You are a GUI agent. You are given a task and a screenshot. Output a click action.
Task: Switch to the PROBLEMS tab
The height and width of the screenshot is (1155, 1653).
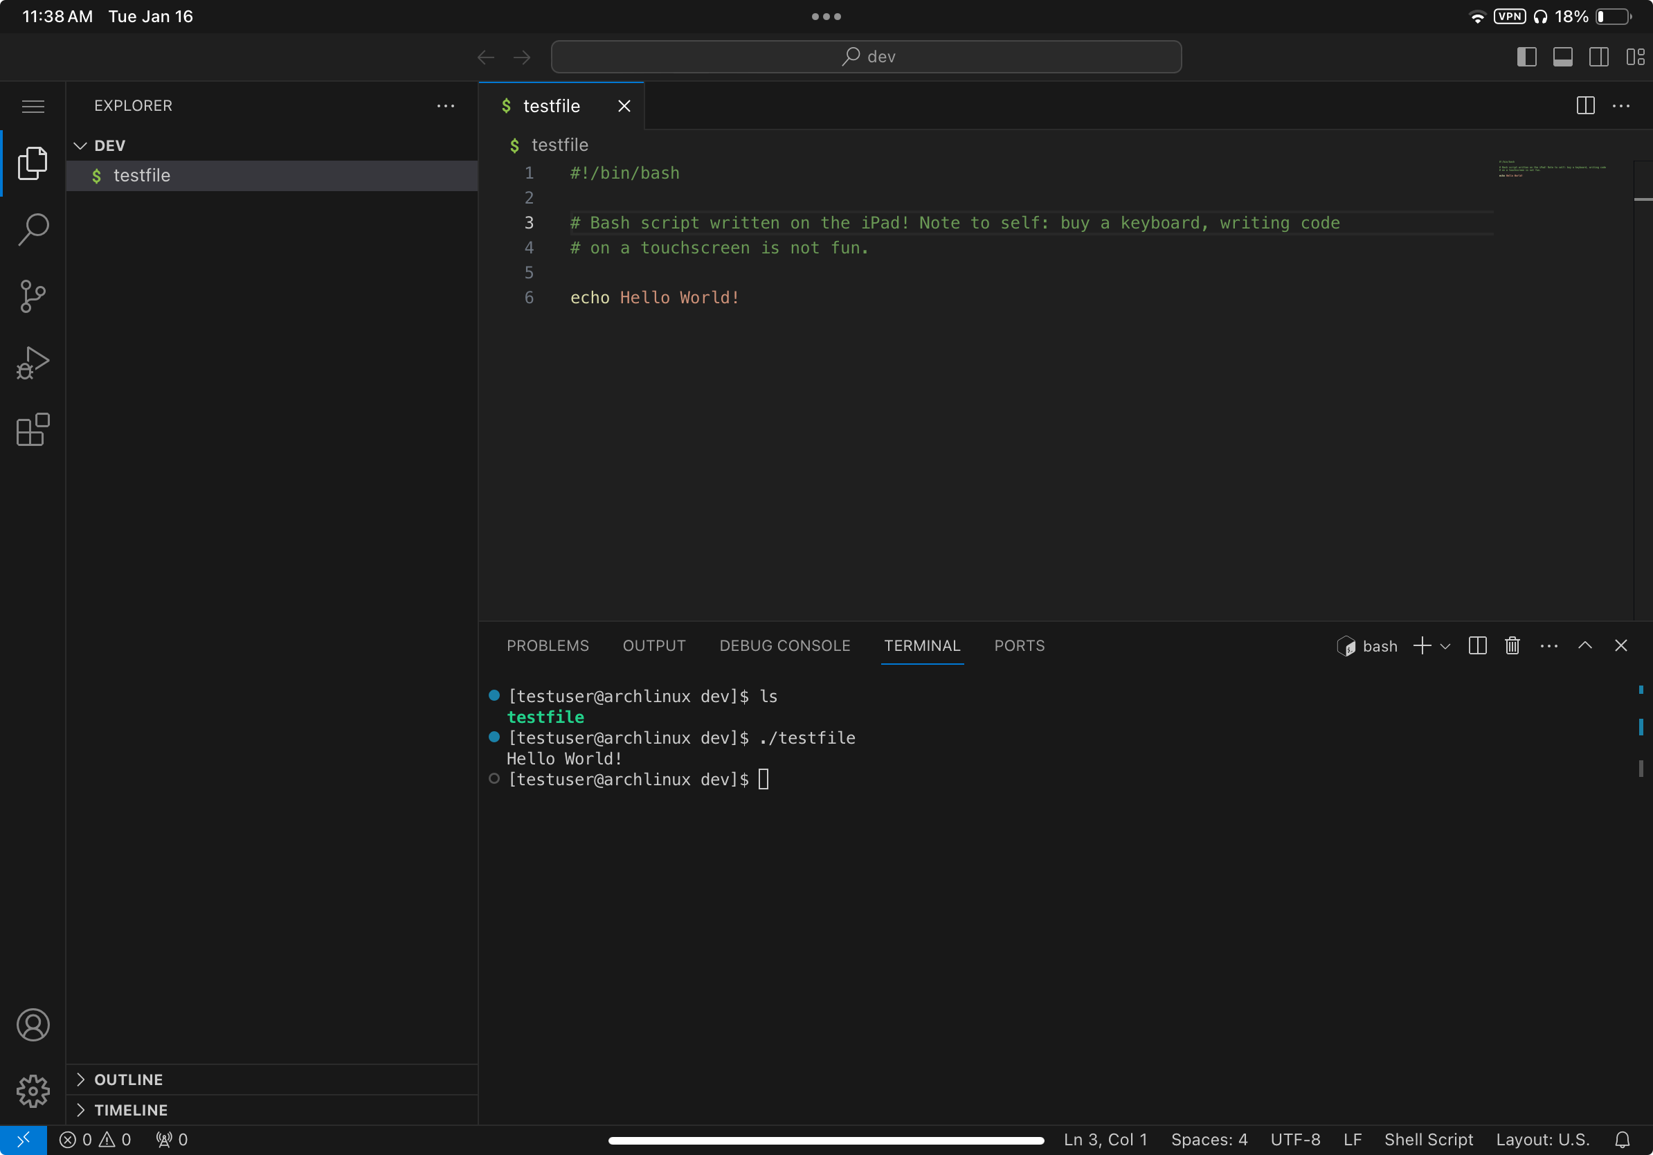pyautogui.click(x=547, y=645)
